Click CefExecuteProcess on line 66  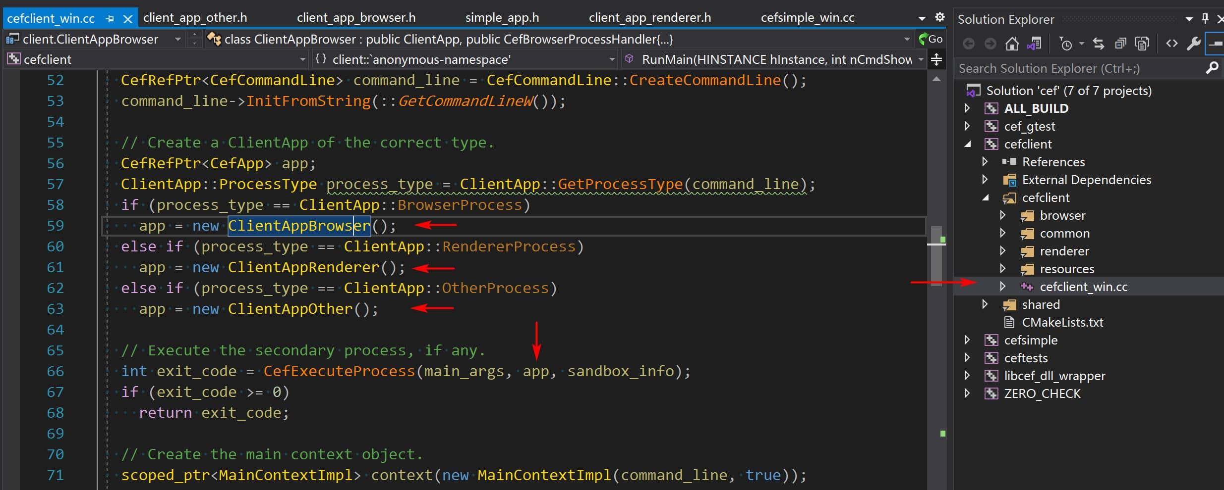point(339,371)
